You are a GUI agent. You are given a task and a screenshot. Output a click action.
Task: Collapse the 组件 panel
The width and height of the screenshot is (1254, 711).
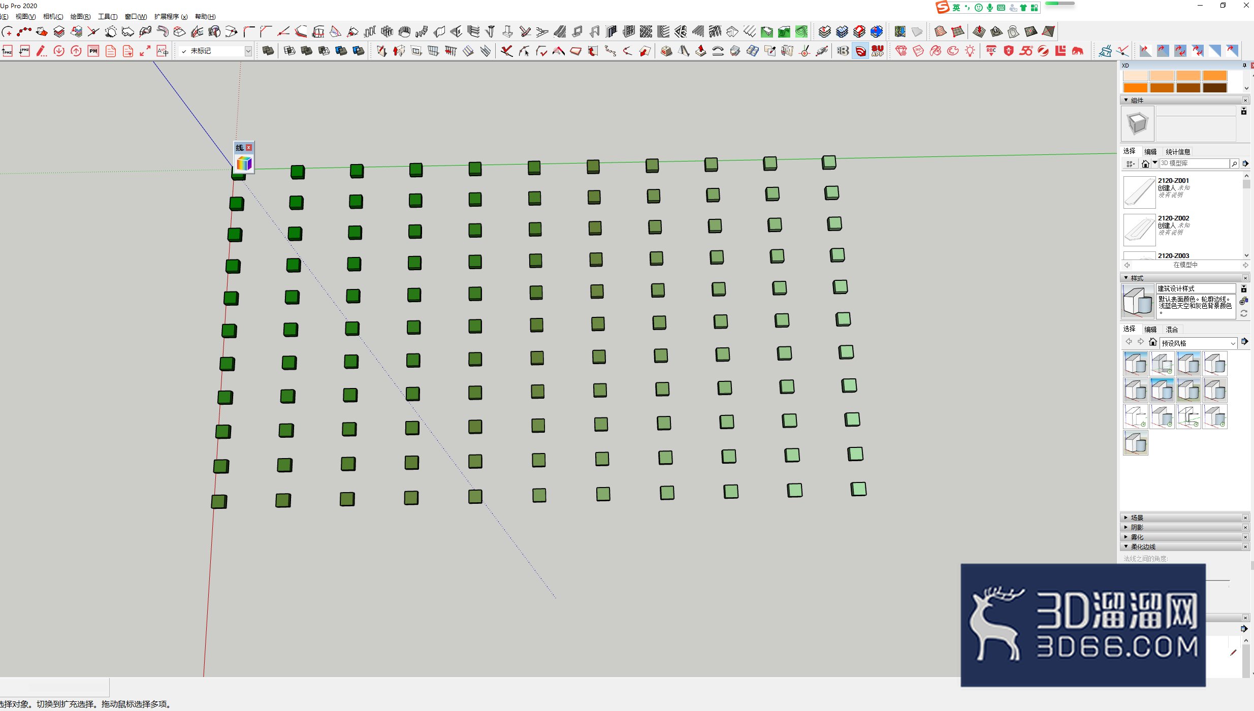[1126, 100]
